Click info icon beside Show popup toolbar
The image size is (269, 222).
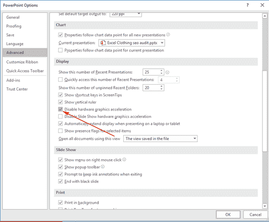pos(103,167)
